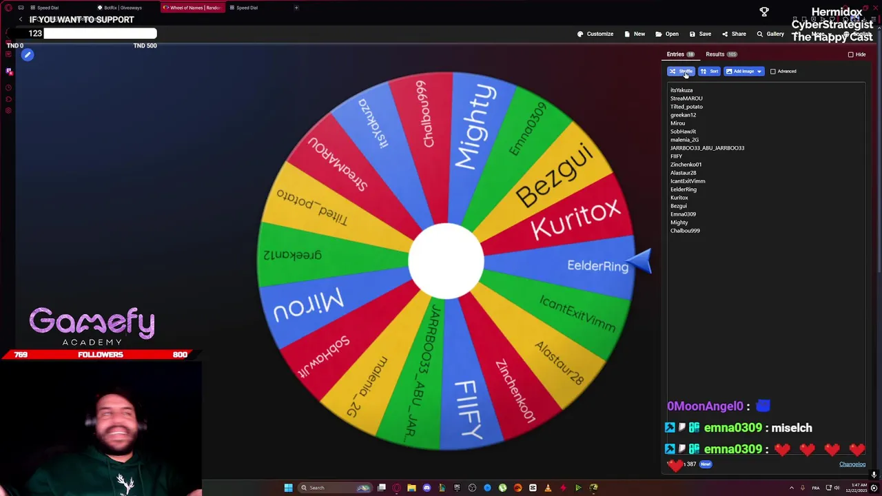Click entry FIIFY in the list
882x496 pixels.
(x=676, y=156)
